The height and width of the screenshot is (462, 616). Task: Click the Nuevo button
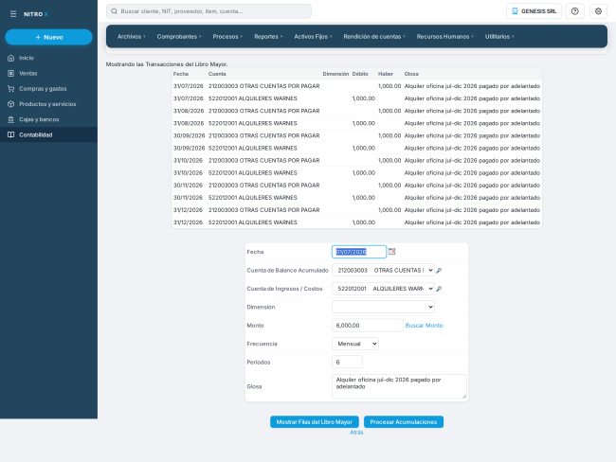[x=48, y=37]
